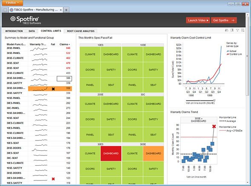
Task: Click the Avg + 2*StdDe legend entry
Action: point(231,131)
